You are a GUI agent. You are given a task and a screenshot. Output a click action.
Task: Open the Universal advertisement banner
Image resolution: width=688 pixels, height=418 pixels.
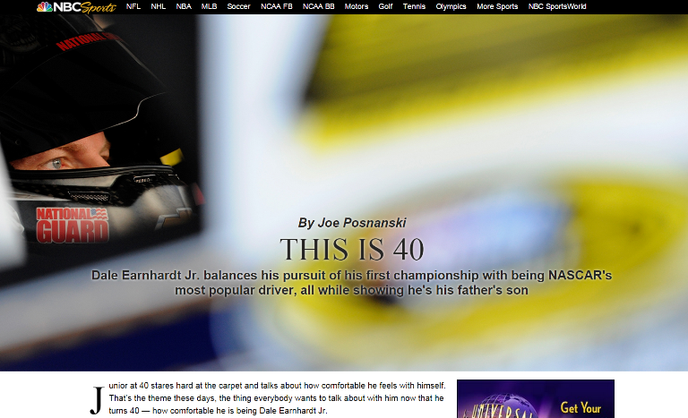pyautogui.click(x=536, y=398)
